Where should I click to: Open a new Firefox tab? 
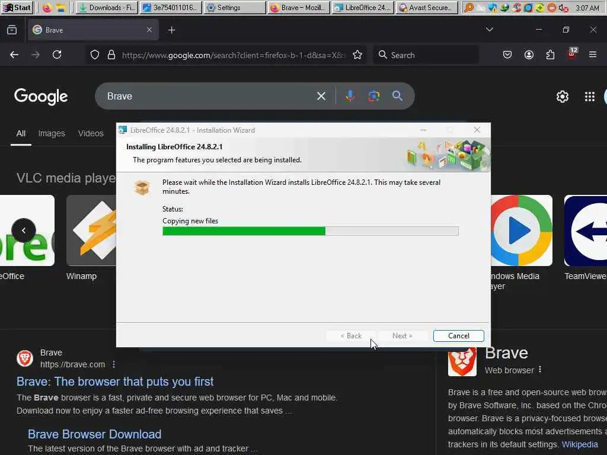point(171,30)
